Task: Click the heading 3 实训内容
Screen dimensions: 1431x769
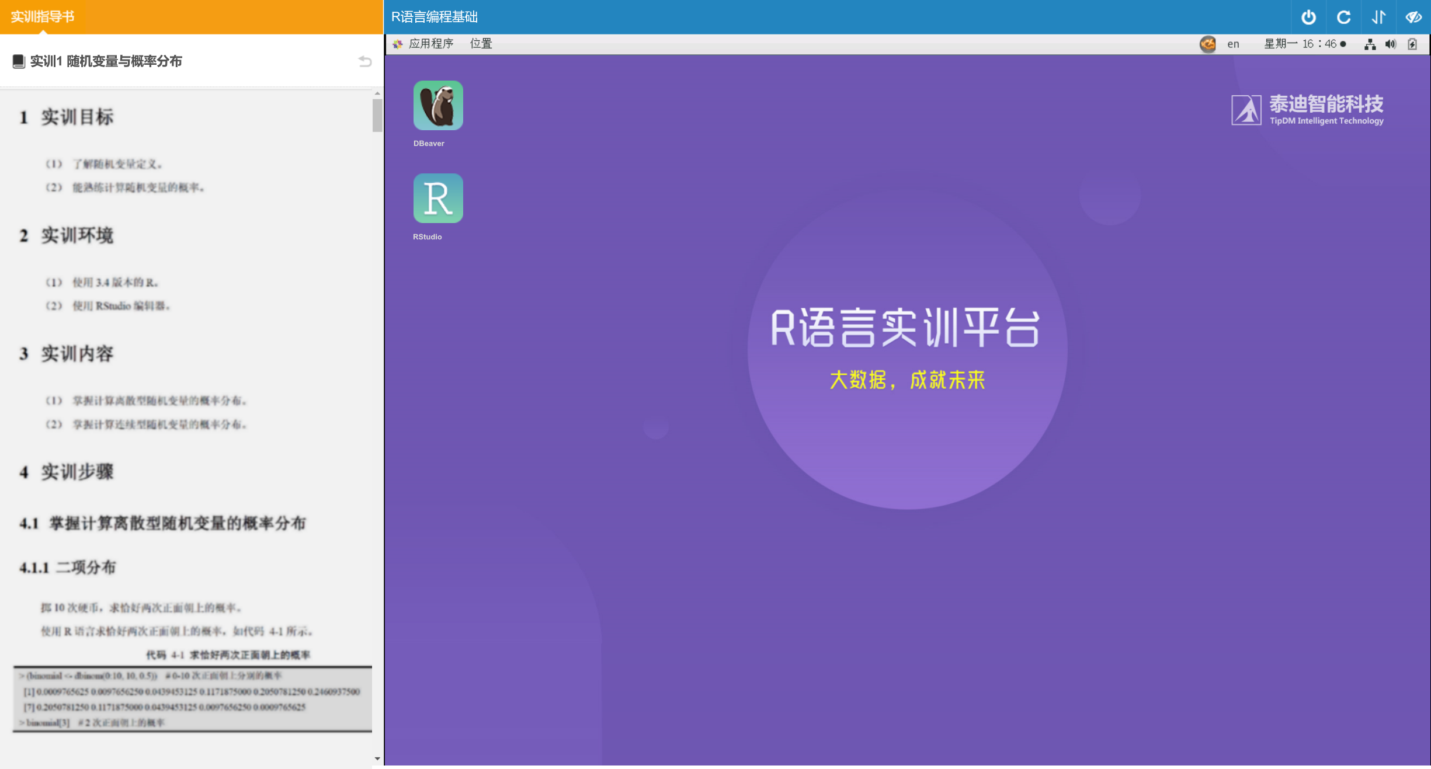Action: [66, 353]
